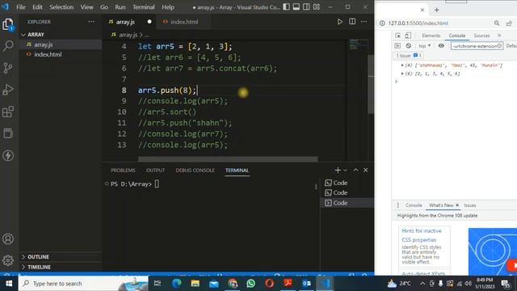Screen dimensions: 517x291
Task: Switch to the DEBUG CONSOLE tab
Action: coord(195,171)
